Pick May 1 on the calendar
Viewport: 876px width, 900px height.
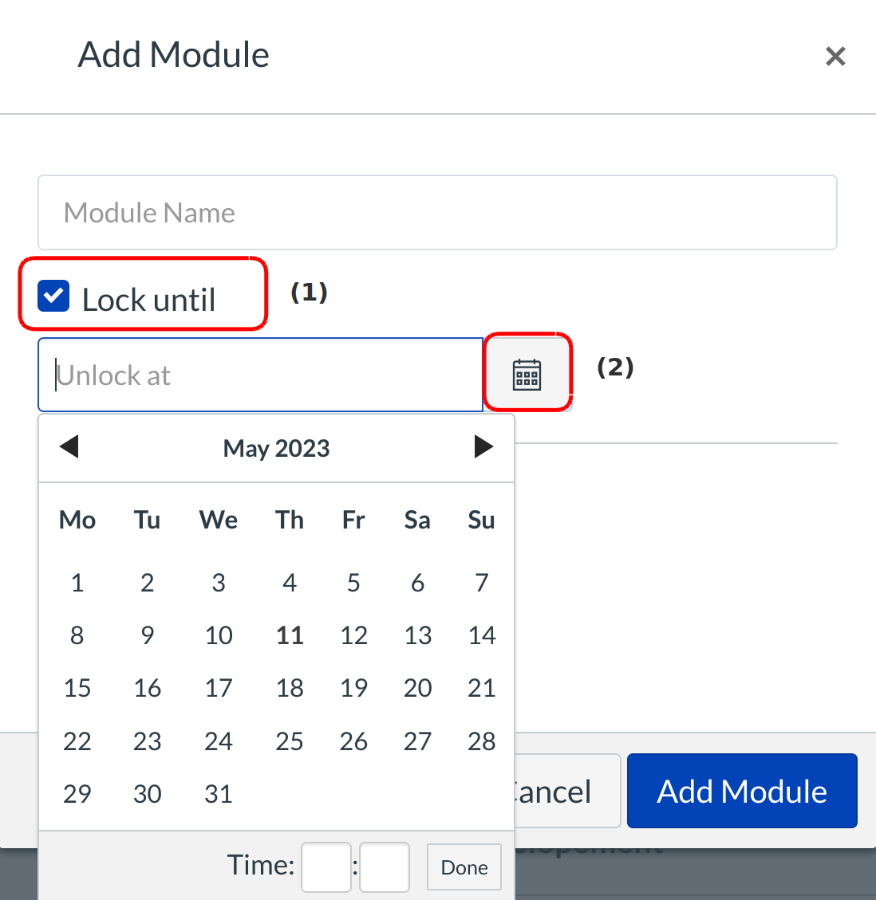(x=77, y=583)
